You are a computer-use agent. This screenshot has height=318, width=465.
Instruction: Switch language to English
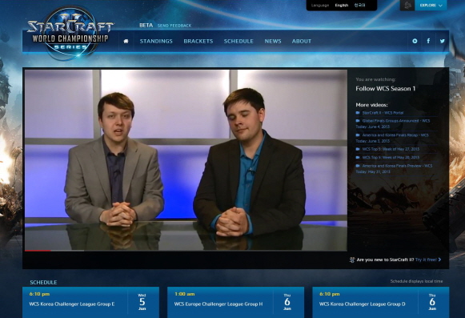click(x=342, y=6)
